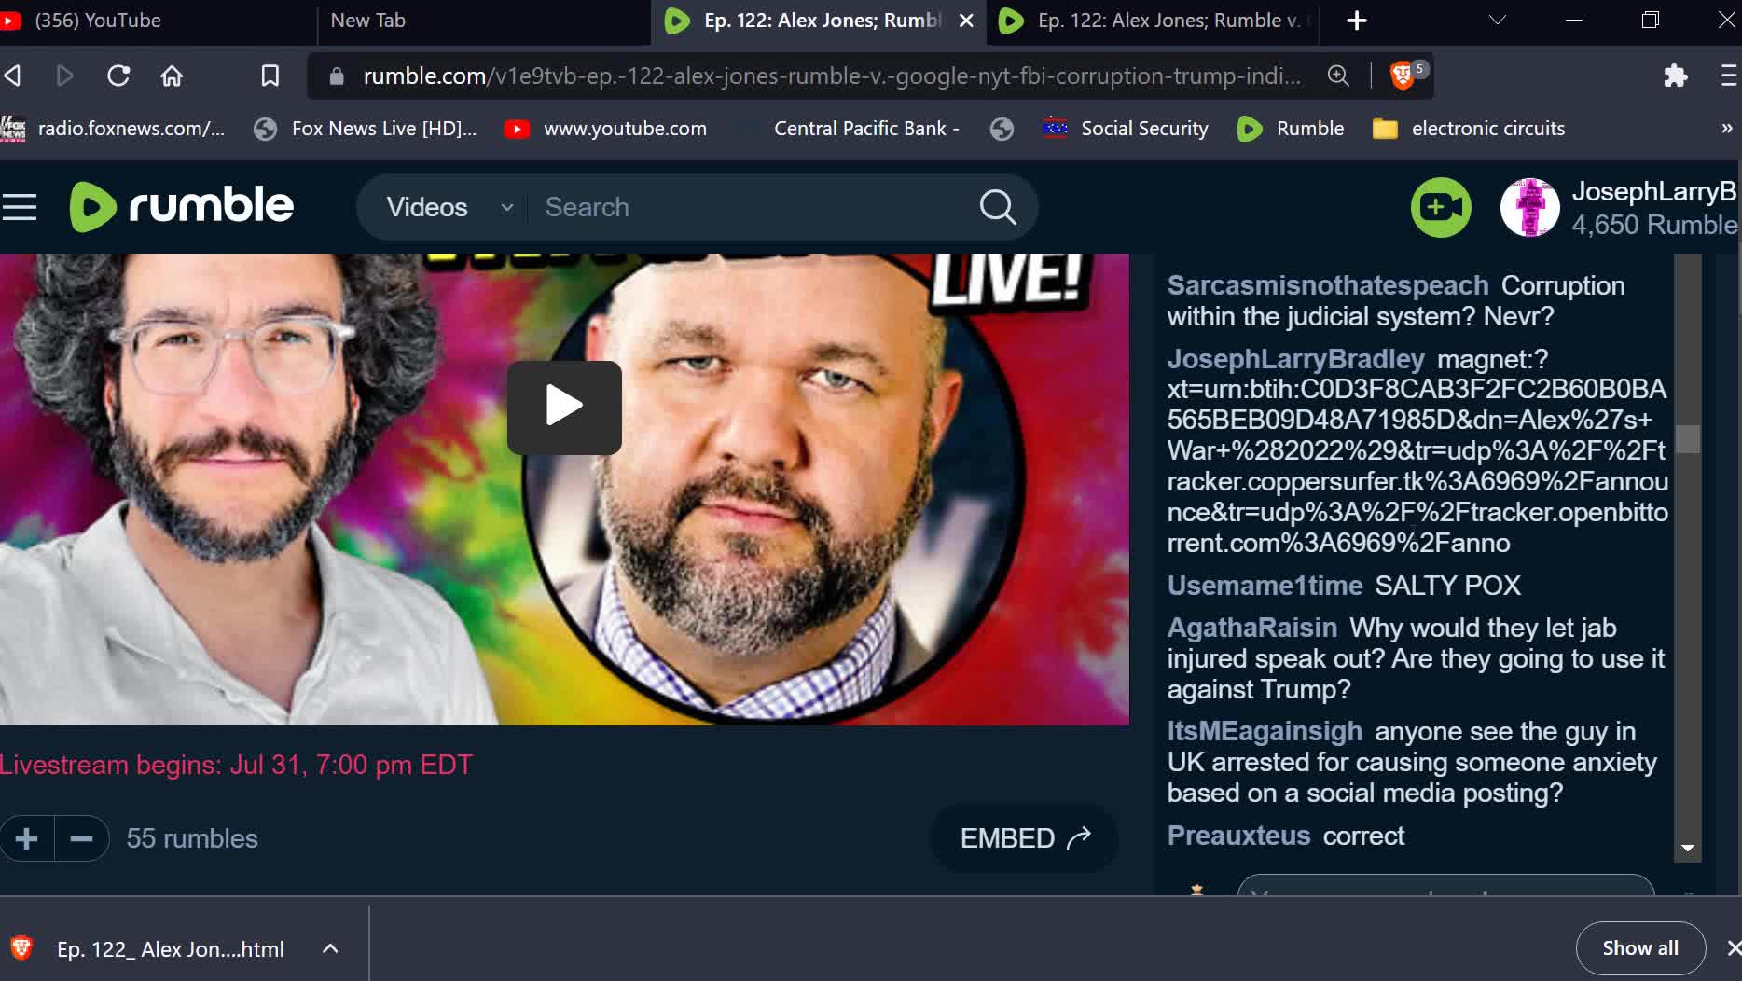
Task: Click the 55 rumbles count
Action: point(192,838)
